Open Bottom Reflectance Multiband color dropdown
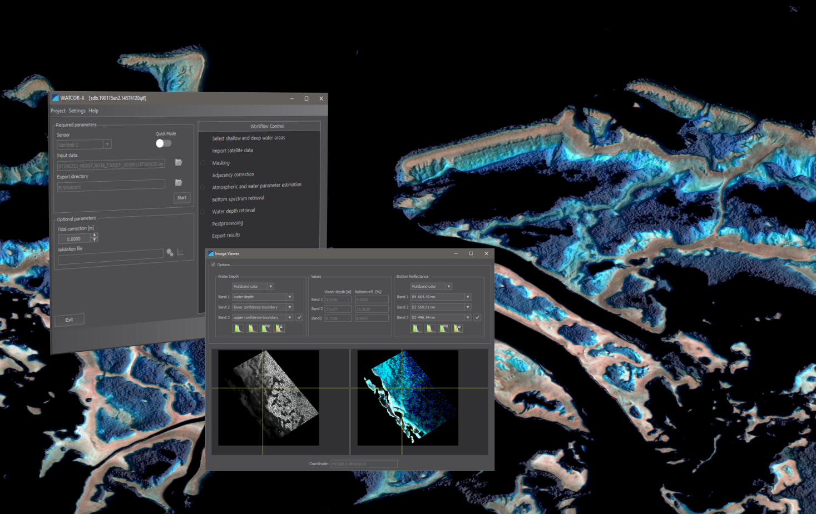Screen dimensions: 816x514 click(x=431, y=286)
